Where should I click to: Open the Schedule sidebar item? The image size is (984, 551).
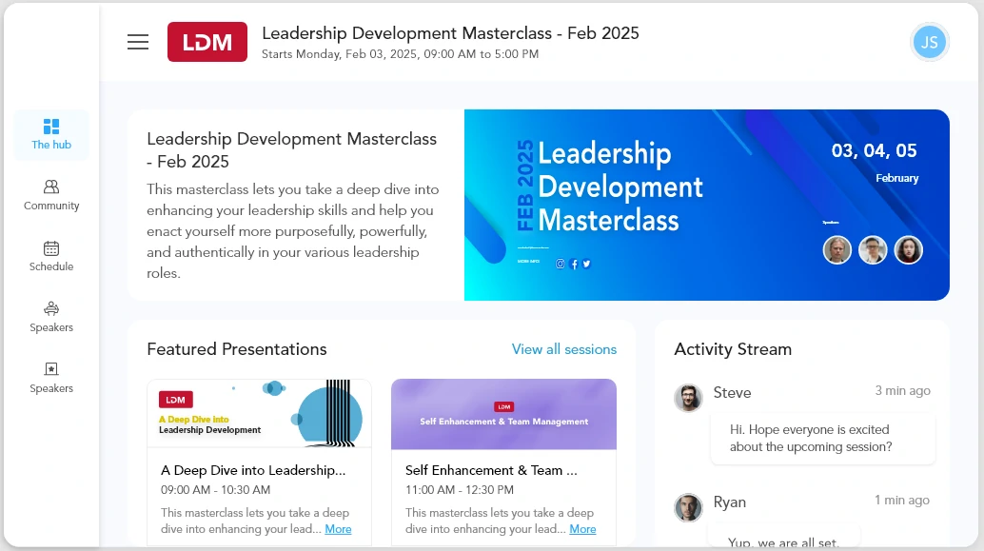coord(51,256)
